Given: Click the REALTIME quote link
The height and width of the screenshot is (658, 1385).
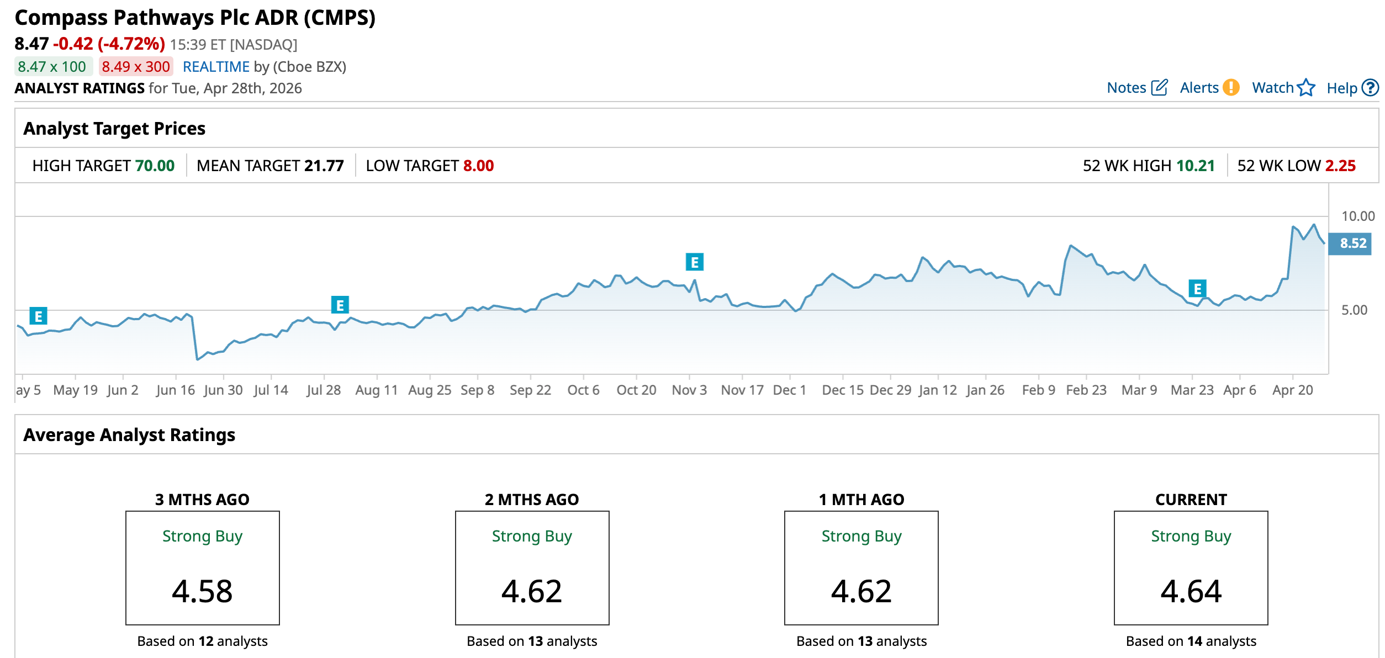Looking at the screenshot, I should (216, 67).
